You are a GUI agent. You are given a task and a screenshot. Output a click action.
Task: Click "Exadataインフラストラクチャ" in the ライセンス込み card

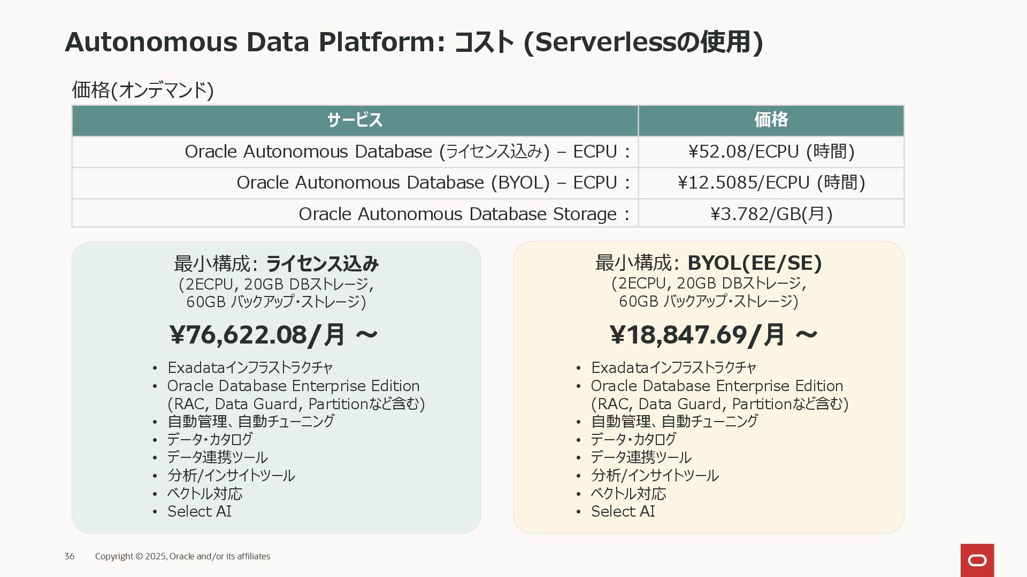click(x=250, y=368)
